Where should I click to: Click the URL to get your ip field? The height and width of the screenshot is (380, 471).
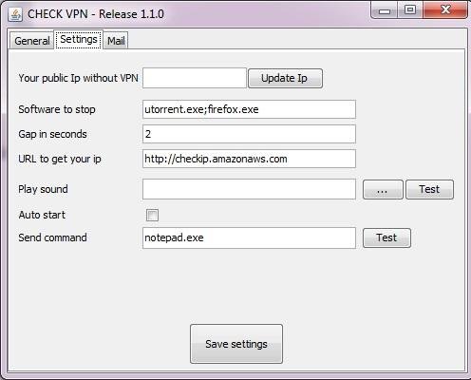coord(249,159)
